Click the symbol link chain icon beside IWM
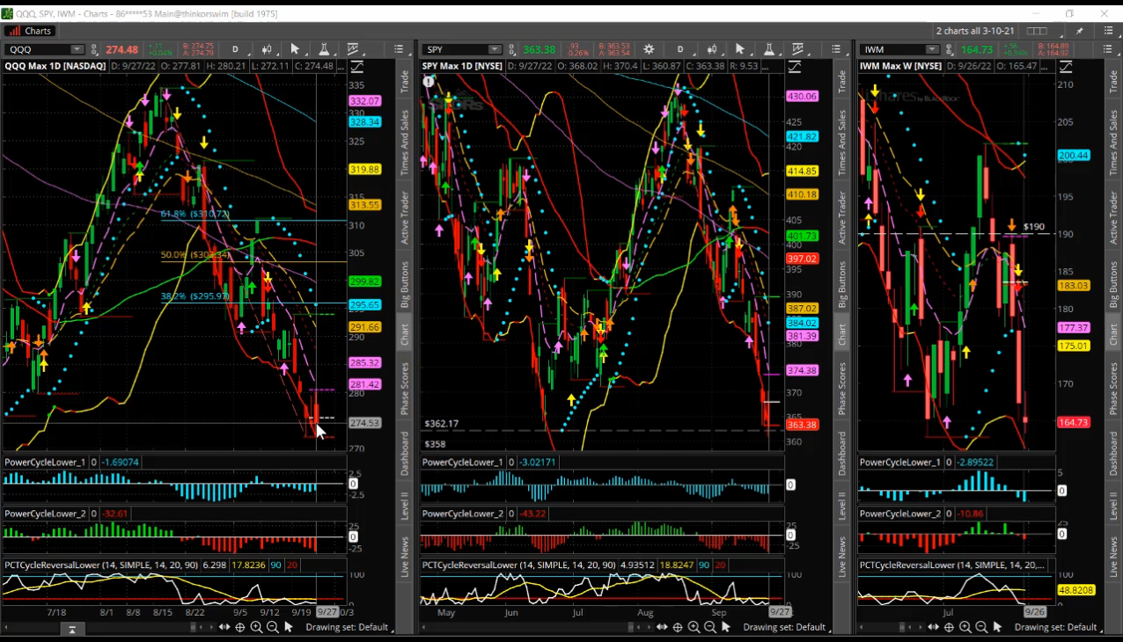This screenshot has height=642, width=1123. 950,49
